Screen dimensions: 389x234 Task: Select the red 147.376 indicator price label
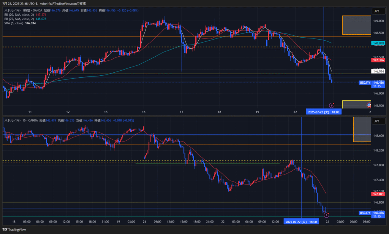point(380,60)
